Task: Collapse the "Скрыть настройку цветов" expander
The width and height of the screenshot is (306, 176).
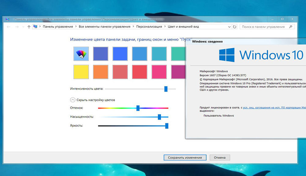Action: point(73,100)
